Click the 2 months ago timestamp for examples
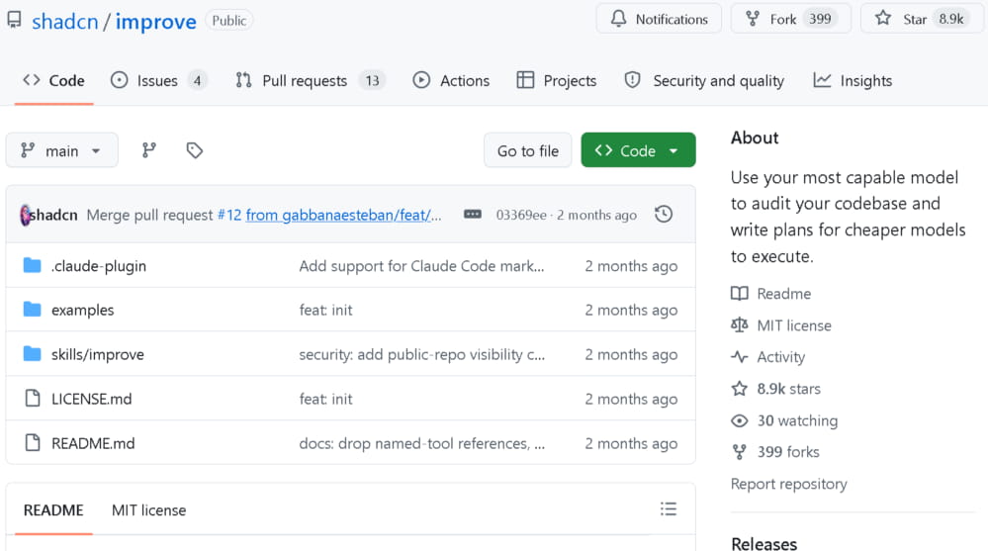Image resolution: width=988 pixels, height=551 pixels. coord(631,311)
